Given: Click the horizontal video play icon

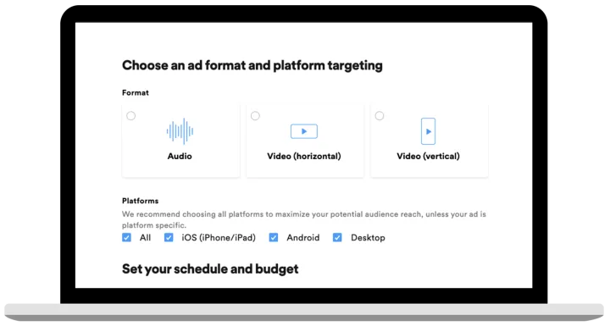Looking at the screenshot, I should (x=304, y=131).
